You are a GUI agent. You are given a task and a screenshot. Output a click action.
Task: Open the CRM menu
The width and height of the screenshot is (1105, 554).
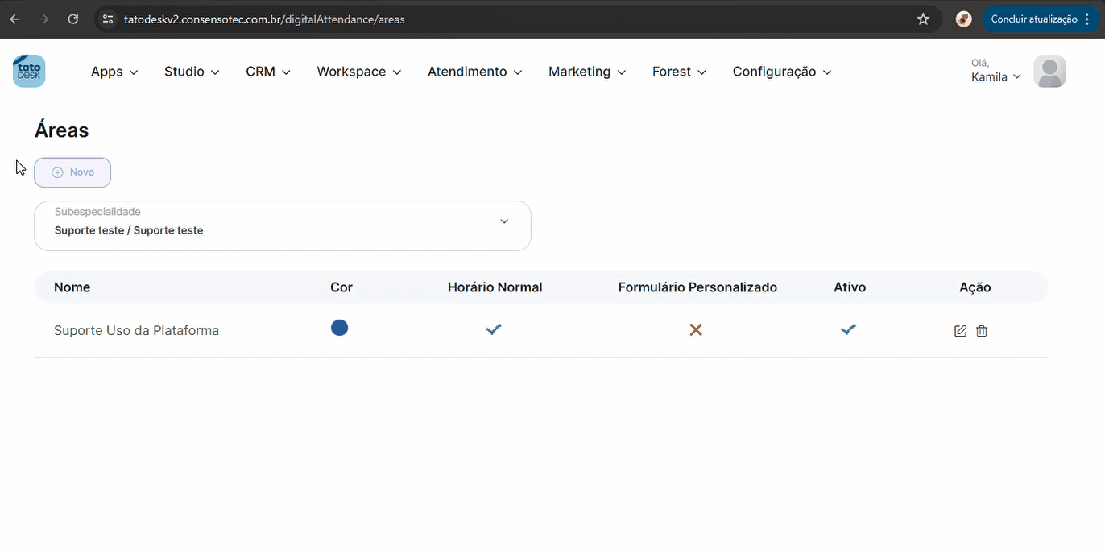click(x=267, y=72)
